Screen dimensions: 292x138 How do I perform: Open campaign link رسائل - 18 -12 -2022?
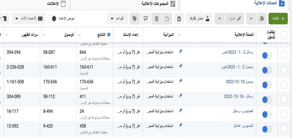[239, 96]
